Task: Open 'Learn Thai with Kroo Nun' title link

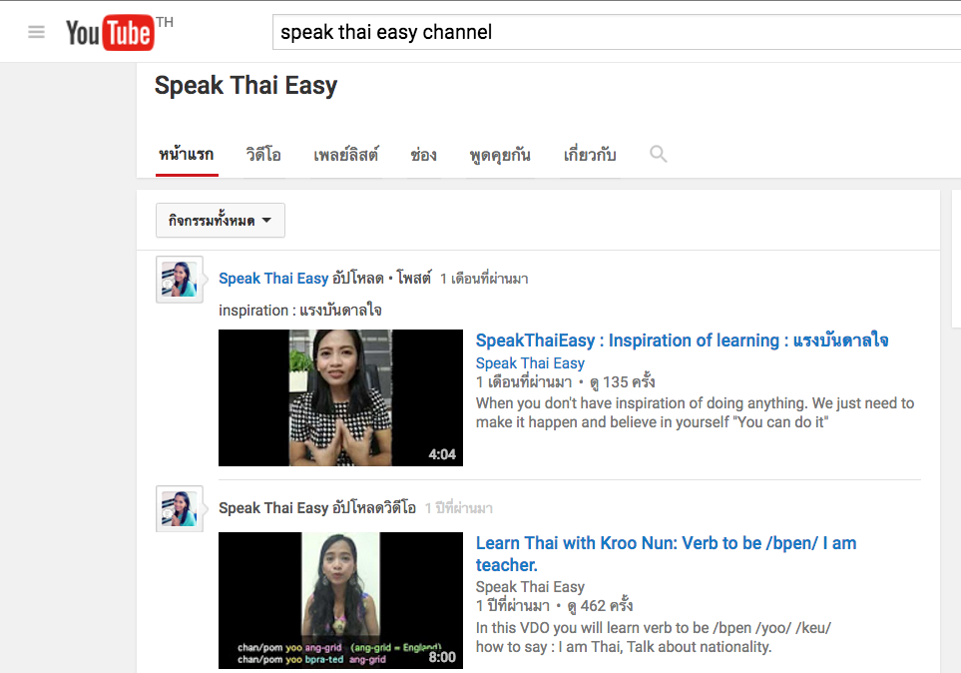Action: (667, 553)
